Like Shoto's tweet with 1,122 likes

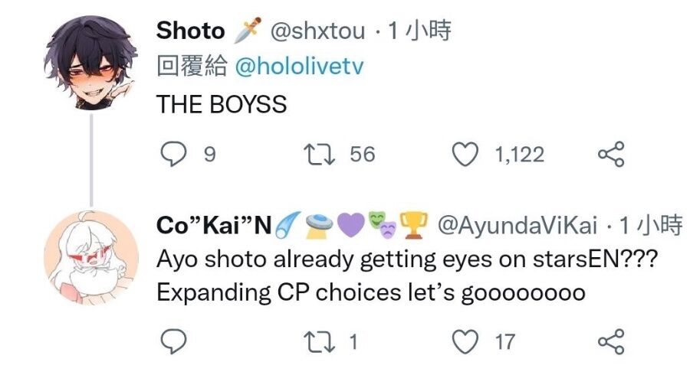click(465, 155)
